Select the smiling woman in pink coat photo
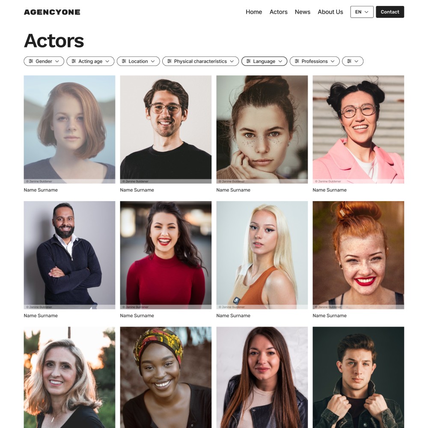Image resolution: width=428 pixels, height=428 pixels. 358,129
